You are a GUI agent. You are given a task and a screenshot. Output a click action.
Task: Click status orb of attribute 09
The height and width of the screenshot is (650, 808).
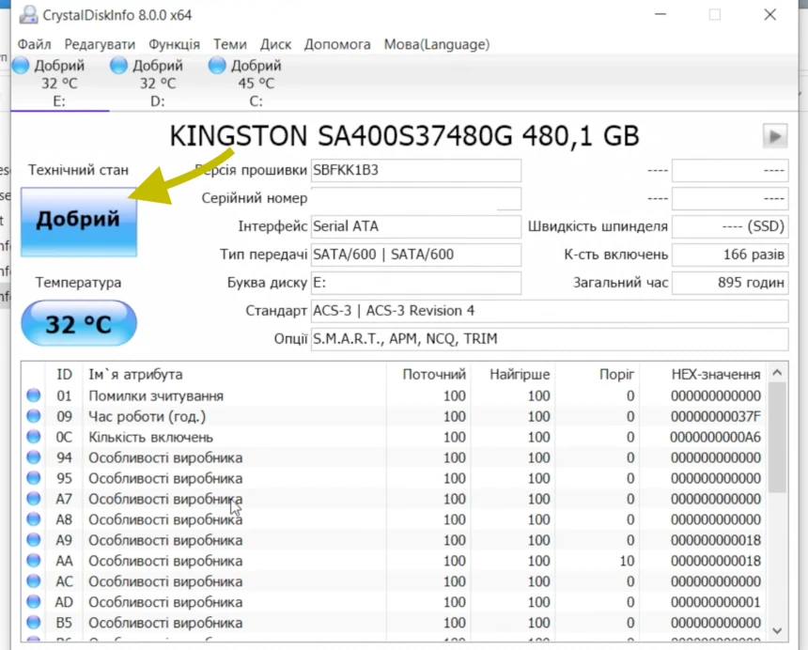(x=34, y=416)
